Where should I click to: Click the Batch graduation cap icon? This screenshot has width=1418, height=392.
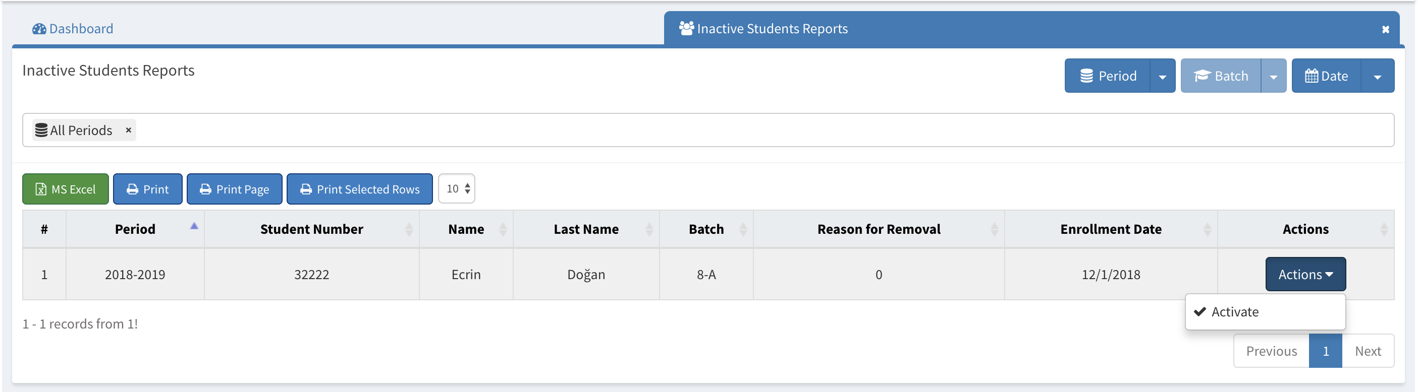[1202, 76]
